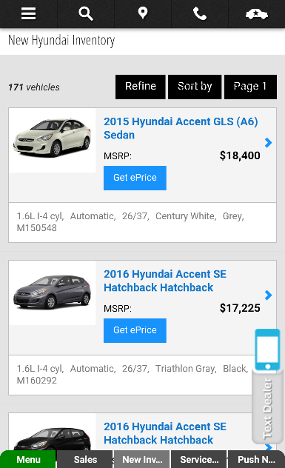Open 2015 Hyundai Accent GLS Sedan link

[181, 128]
